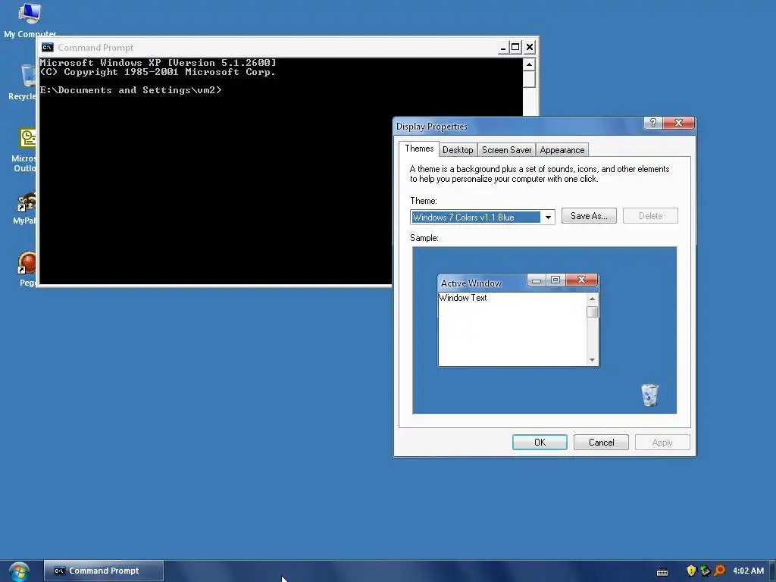
Task: Select the Recycle Bin desktop icon
Action: coord(28,76)
